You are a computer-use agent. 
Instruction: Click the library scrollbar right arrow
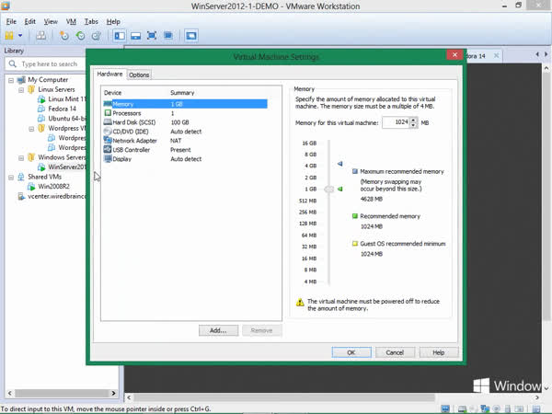pos(114,393)
